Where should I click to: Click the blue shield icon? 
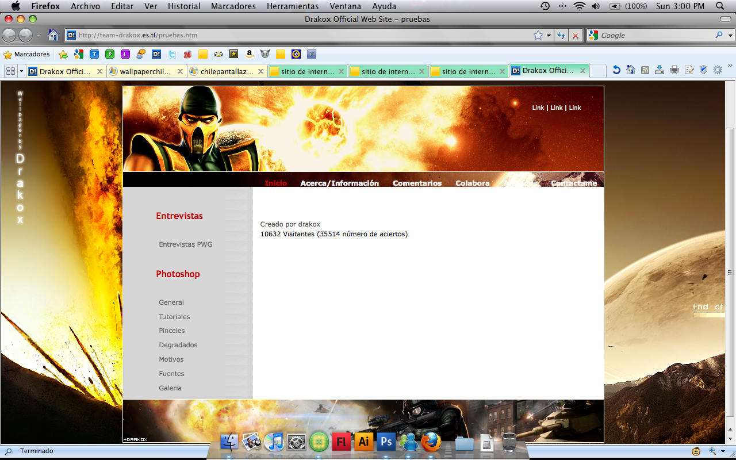703,70
